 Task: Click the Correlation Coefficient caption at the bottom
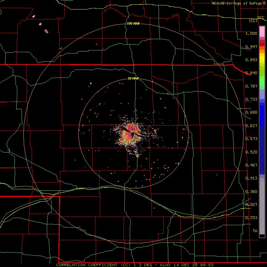click(135, 265)
